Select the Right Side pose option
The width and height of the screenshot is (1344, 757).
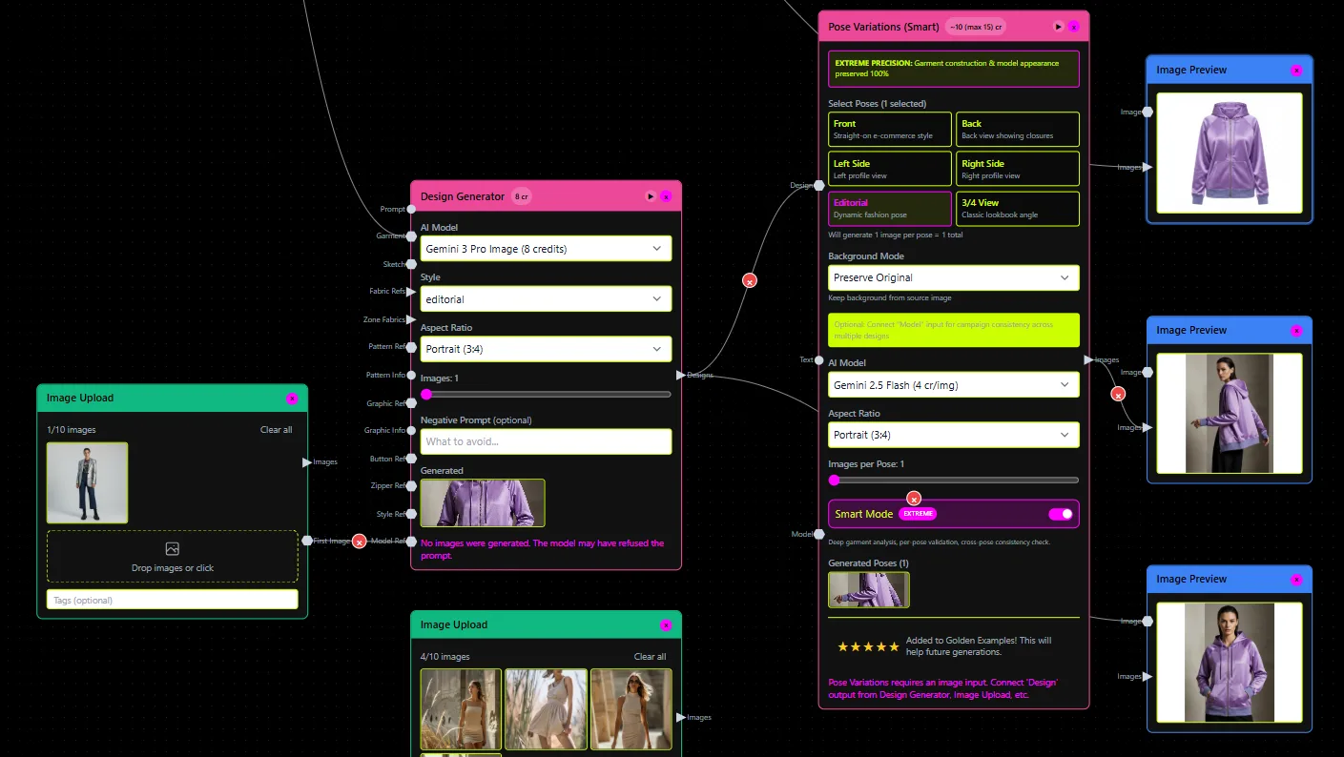[x=1018, y=169]
